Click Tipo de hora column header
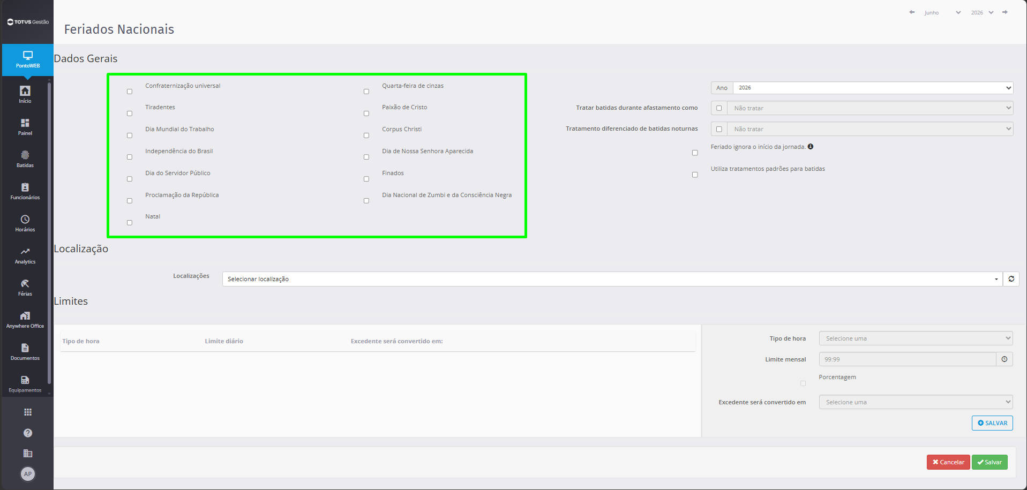The height and width of the screenshot is (490, 1027). click(81, 341)
